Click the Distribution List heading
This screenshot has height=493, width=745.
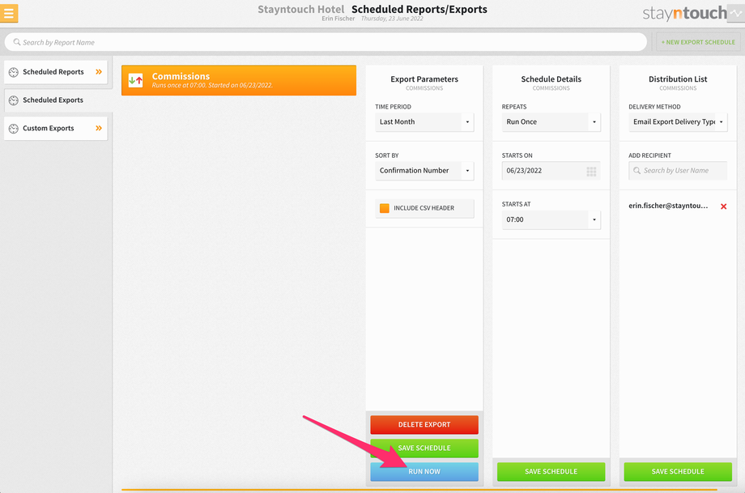[x=678, y=79]
